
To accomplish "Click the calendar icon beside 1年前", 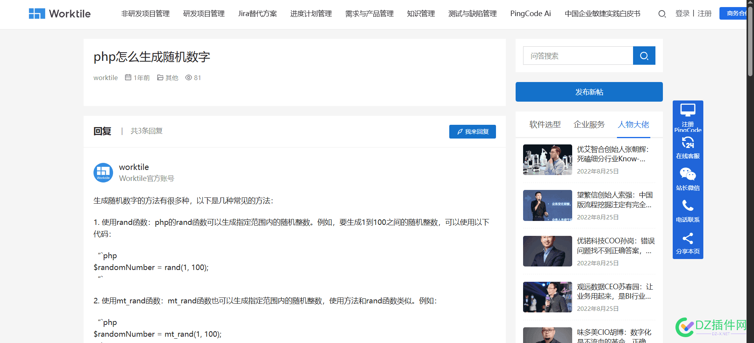I will (x=128, y=77).
